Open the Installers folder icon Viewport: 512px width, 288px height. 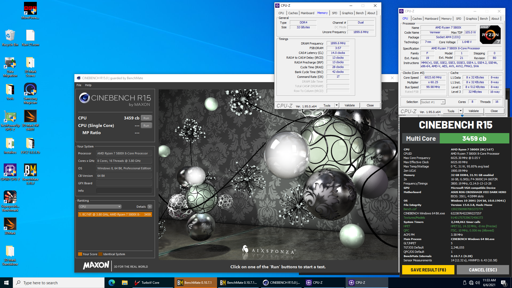pyautogui.click(x=10, y=146)
